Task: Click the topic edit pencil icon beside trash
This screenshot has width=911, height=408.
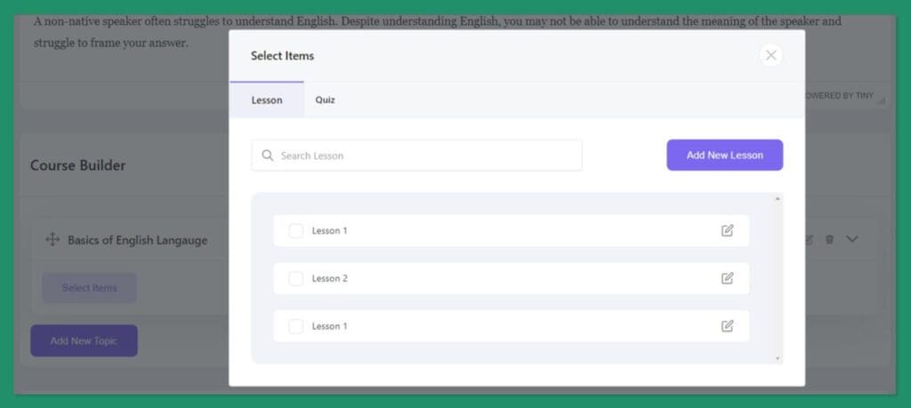Action: click(809, 239)
